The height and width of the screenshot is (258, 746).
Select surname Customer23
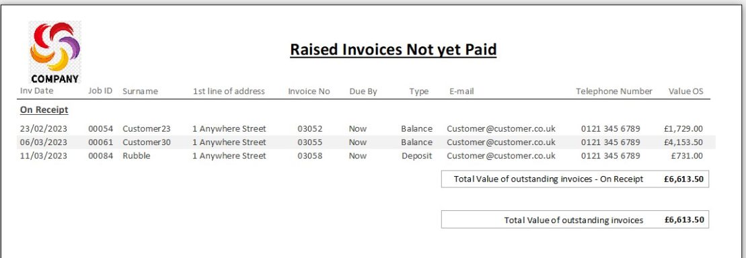147,129
